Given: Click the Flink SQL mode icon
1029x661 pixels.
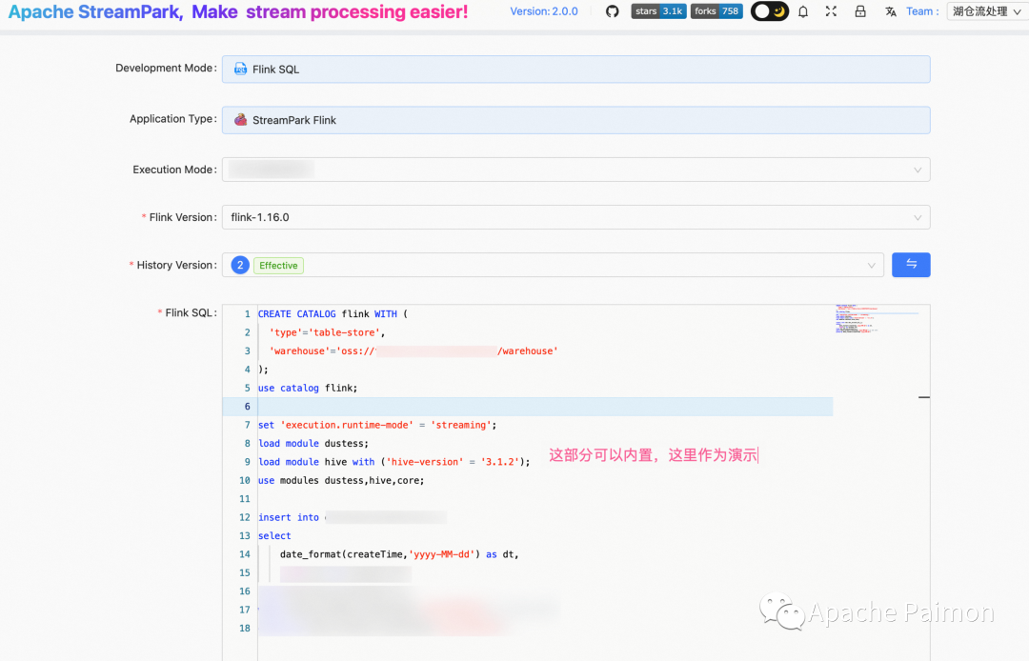Looking at the screenshot, I should (x=241, y=69).
